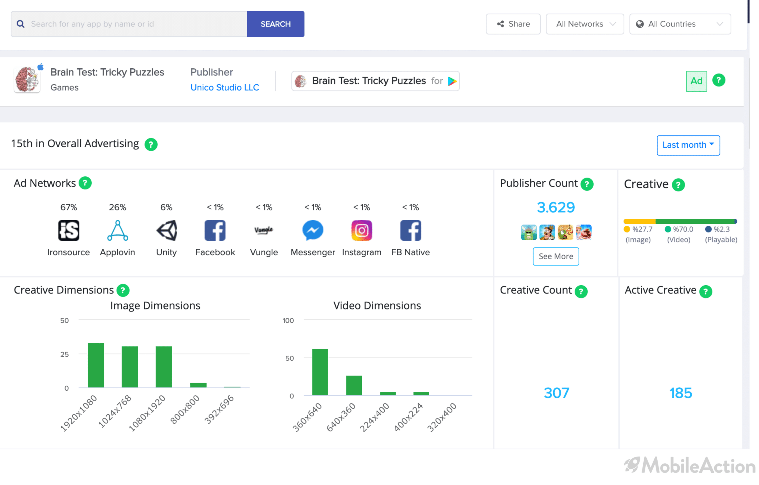Click the 360x640 video dimension bar
This screenshot has width=759, height=485.
click(320, 372)
